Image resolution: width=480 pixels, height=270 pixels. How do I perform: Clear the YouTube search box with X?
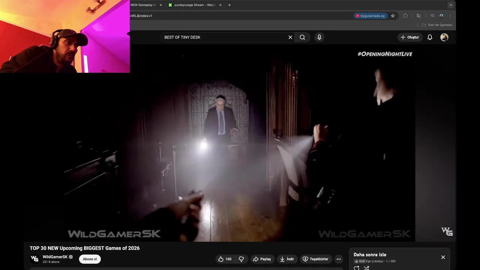(x=290, y=37)
